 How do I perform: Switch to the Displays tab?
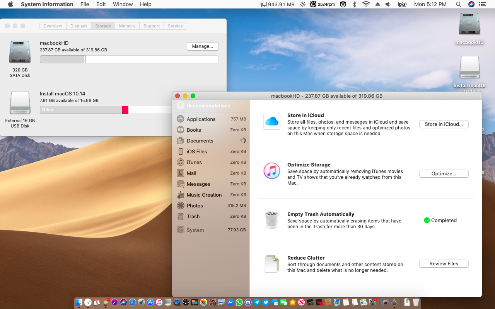pos(79,26)
